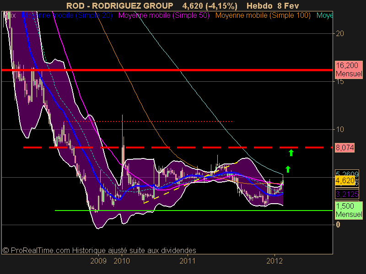Viewport: 366px width, 274px height.
Task: Click the 4,620 (-4,15%) quote in title
Action: click(x=210, y=5)
